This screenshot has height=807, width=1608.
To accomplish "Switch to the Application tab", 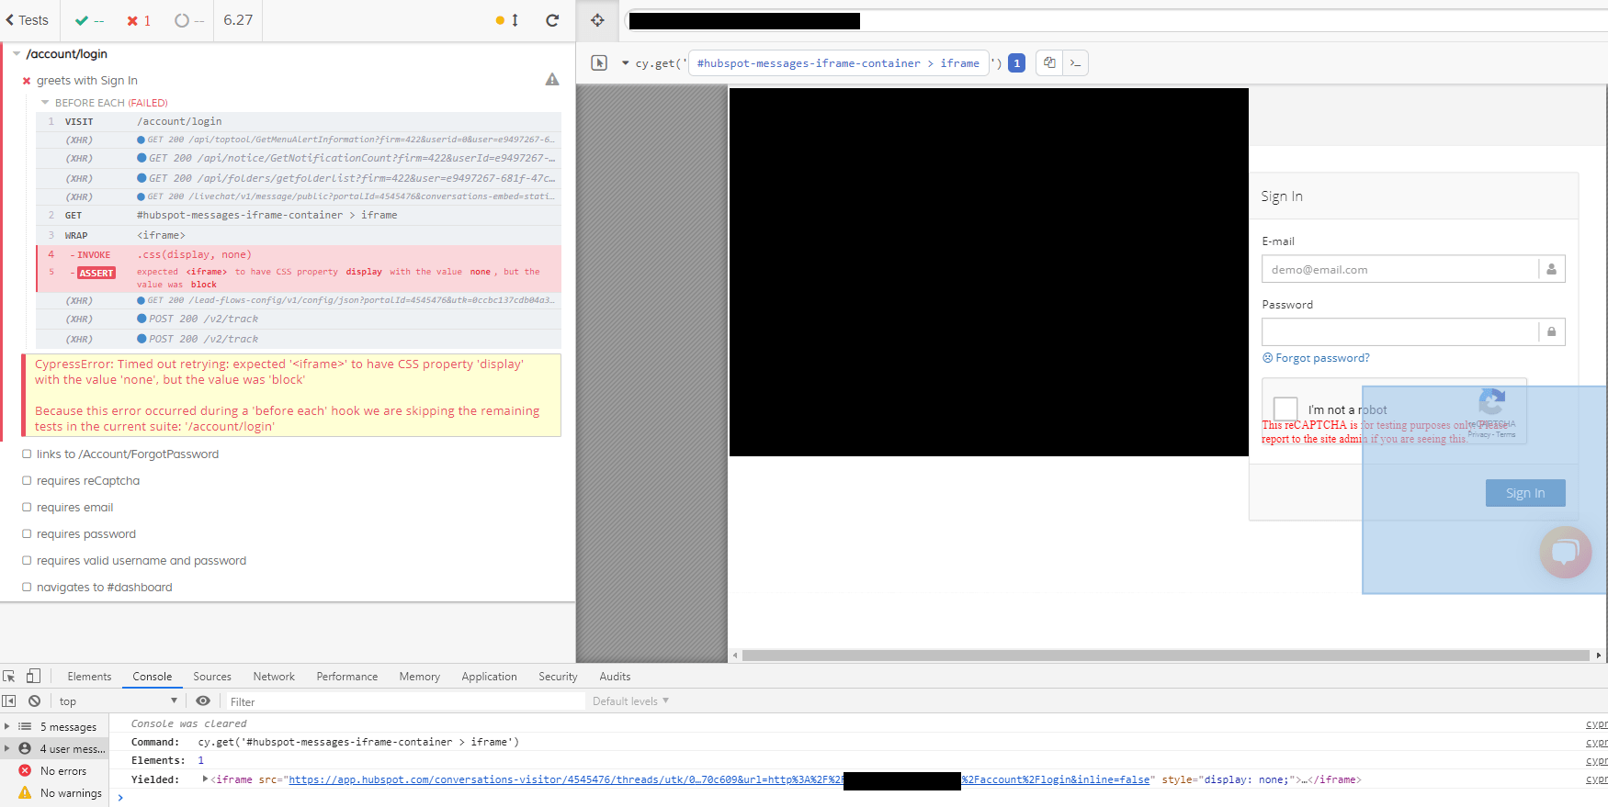I will (x=489, y=677).
